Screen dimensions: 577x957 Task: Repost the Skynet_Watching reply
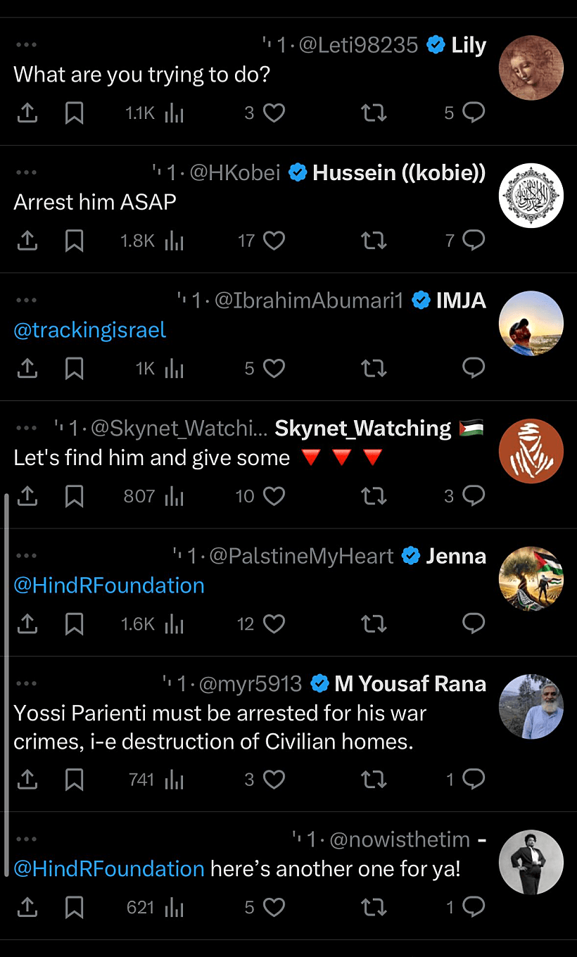click(374, 497)
